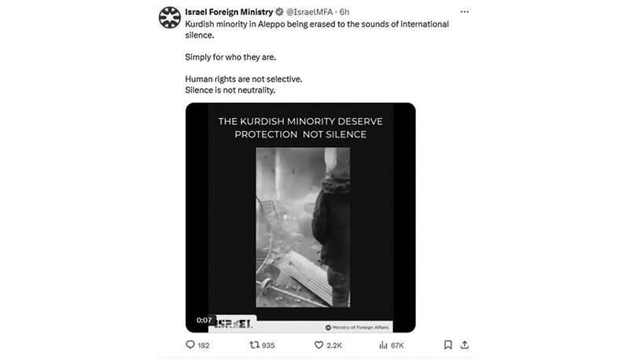Click the share upload arrow icon
The width and height of the screenshot is (629, 360).
[465, 345]
